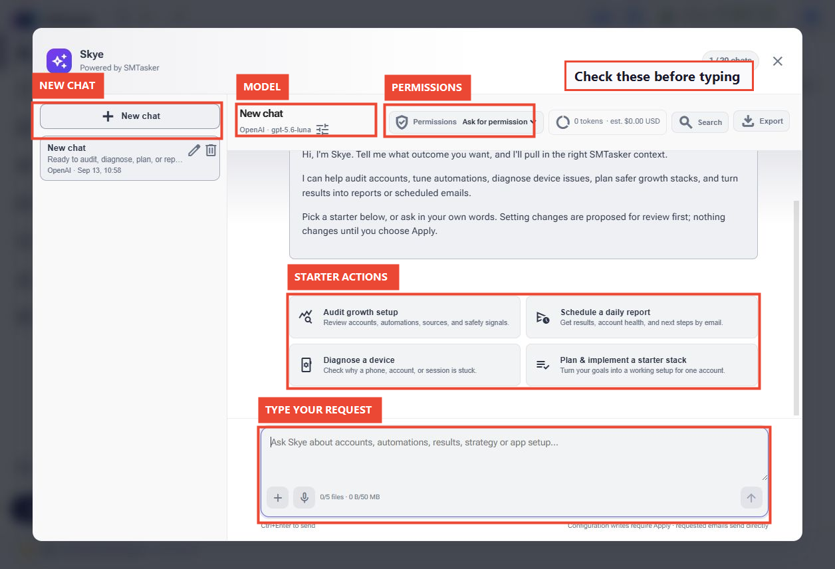Image resolution: width=835 pixels, height=569 pixels.
Task: Close the Skye dialog
Action: pos(778,61)
